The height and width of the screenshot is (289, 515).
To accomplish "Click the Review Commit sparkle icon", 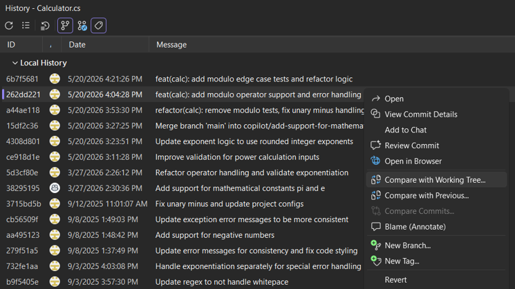I will tap(376, 145).
